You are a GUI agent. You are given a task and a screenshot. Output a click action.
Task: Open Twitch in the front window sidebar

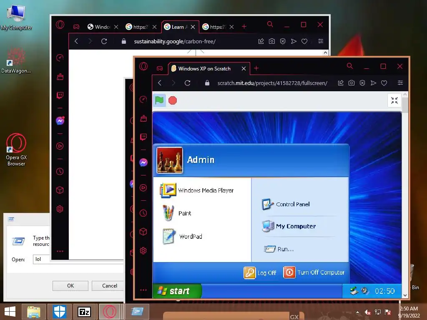(143, 137)
